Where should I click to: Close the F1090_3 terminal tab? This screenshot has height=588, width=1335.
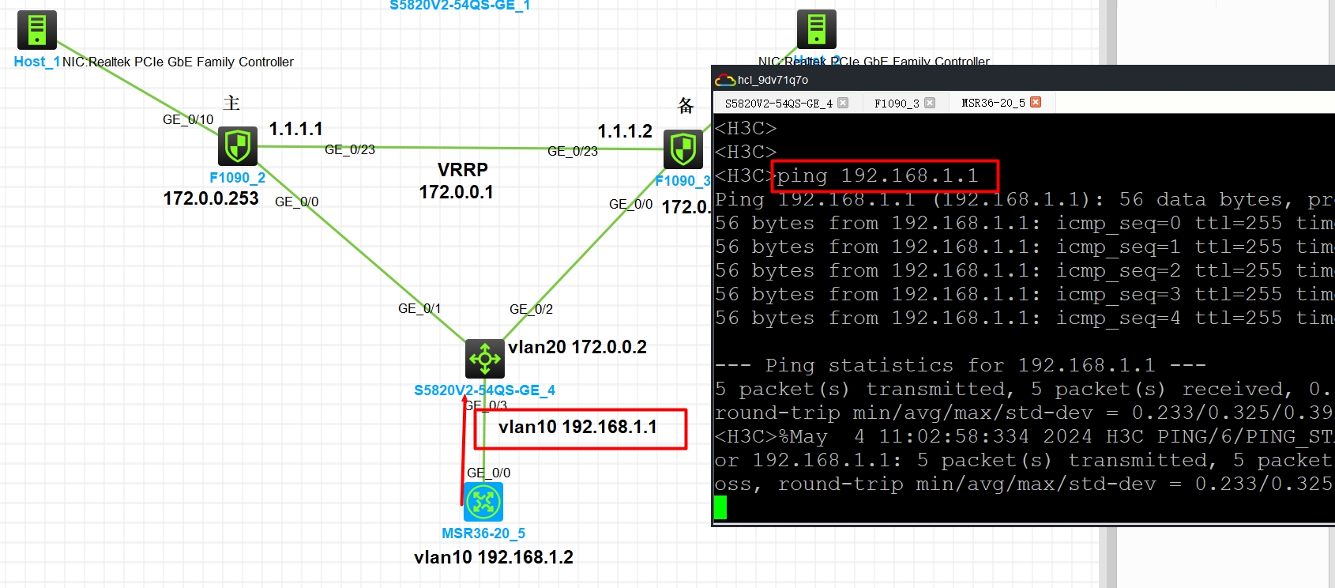click(930, 103)
